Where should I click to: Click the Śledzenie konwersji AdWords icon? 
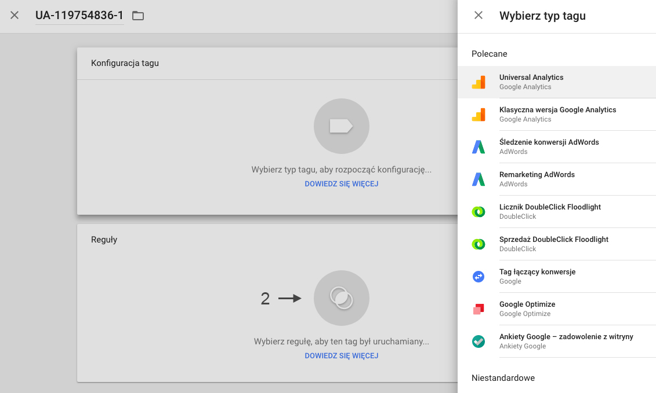coord(478,147)
